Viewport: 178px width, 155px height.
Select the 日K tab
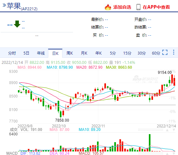(x=55, y=53)
